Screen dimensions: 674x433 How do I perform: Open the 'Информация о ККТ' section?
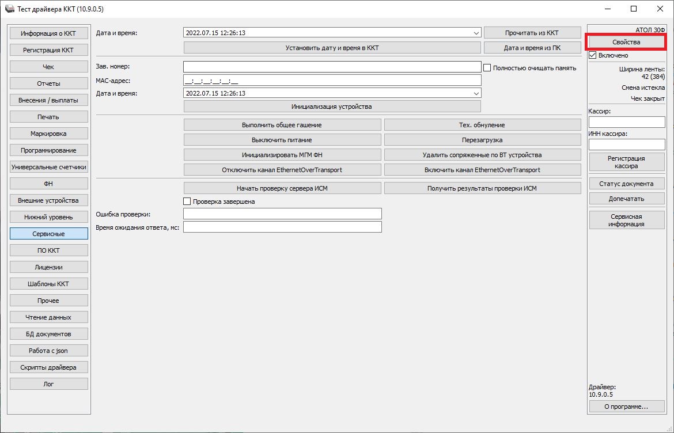pos(48,33)
